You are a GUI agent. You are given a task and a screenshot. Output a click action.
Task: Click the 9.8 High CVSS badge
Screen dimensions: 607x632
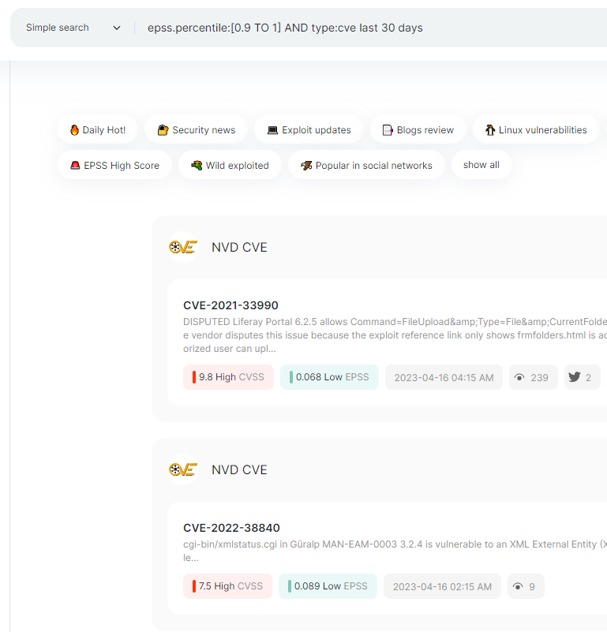pos(228,377)
